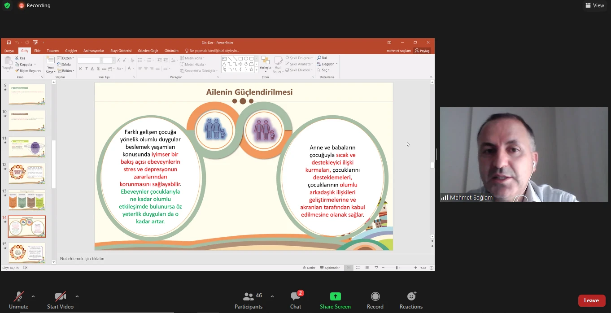611x313 pixels.
Task: Open the Slayt Gösterisi tab
Action: point(121,51)
